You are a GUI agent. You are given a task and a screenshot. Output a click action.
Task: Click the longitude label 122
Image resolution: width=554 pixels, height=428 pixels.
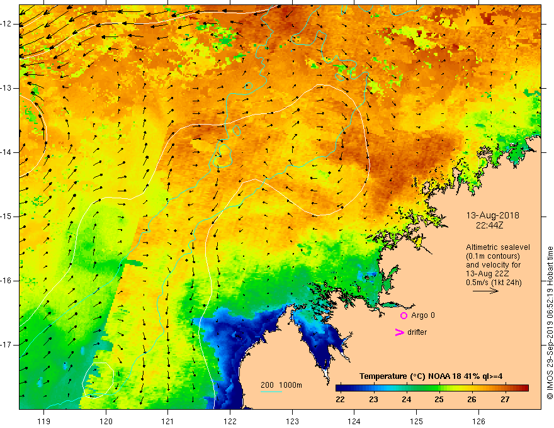coord(230,421)
